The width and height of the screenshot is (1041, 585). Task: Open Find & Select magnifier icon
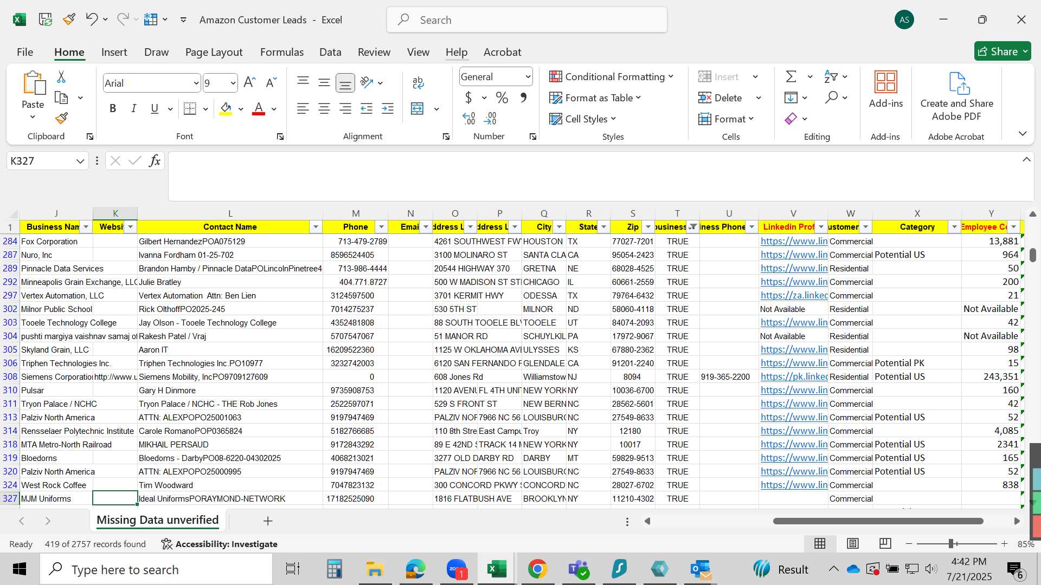831,97
